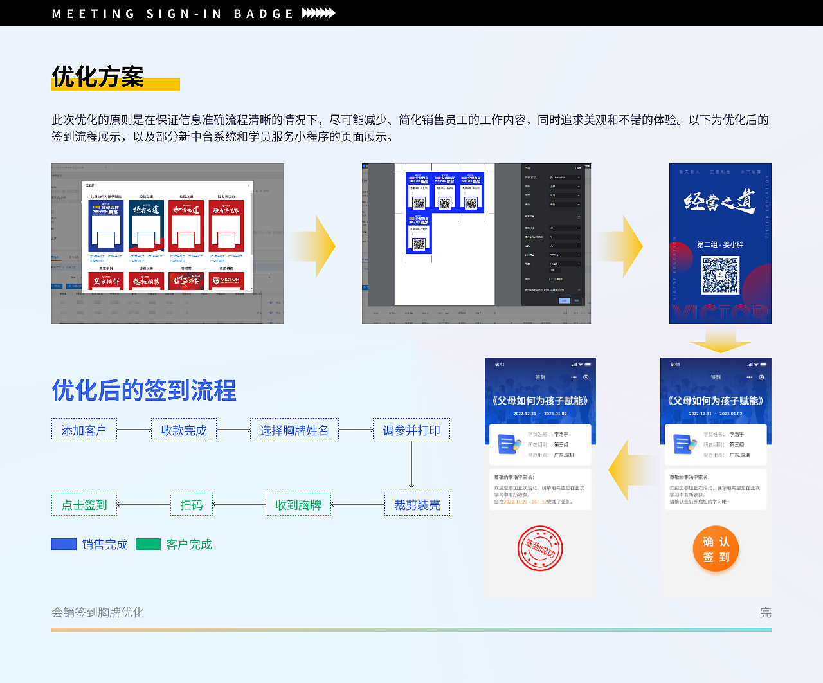This screenshot has height=683, width=823.
Task: Click the battery icon in right phone status bar
Action: [x=764, y=364]
